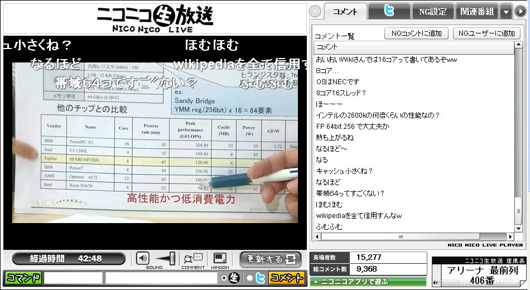The image size is (530, 290).
Task: Select the comment ほーーー
Action: [x=329, y=104]
